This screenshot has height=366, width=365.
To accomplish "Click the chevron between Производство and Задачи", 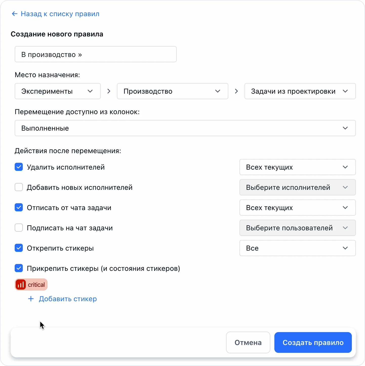I will coord(236,91).
